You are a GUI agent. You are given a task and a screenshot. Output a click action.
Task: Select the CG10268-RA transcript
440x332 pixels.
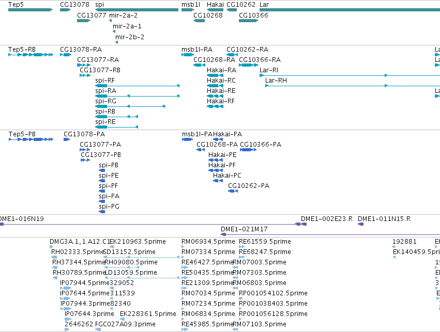[199, 65]
